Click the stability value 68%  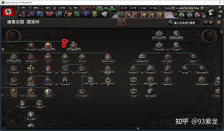click(36, 8)
